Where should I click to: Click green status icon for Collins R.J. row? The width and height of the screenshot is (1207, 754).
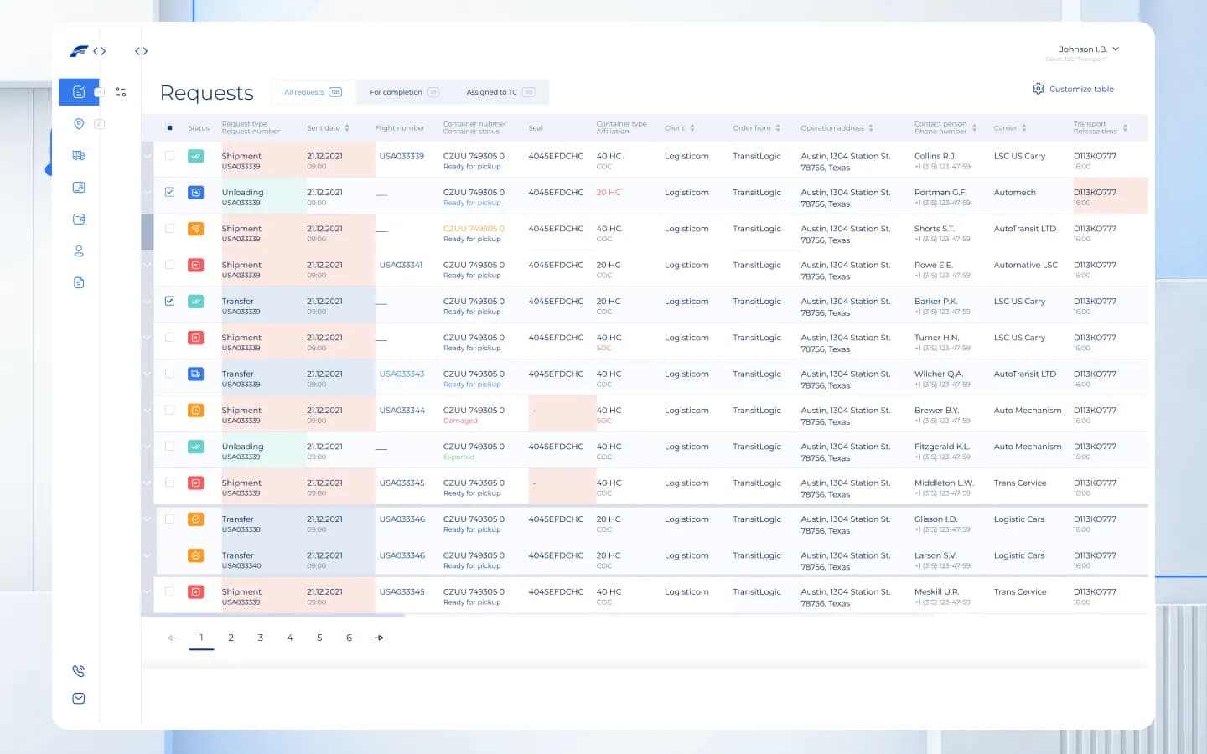[x=195, y=156]
